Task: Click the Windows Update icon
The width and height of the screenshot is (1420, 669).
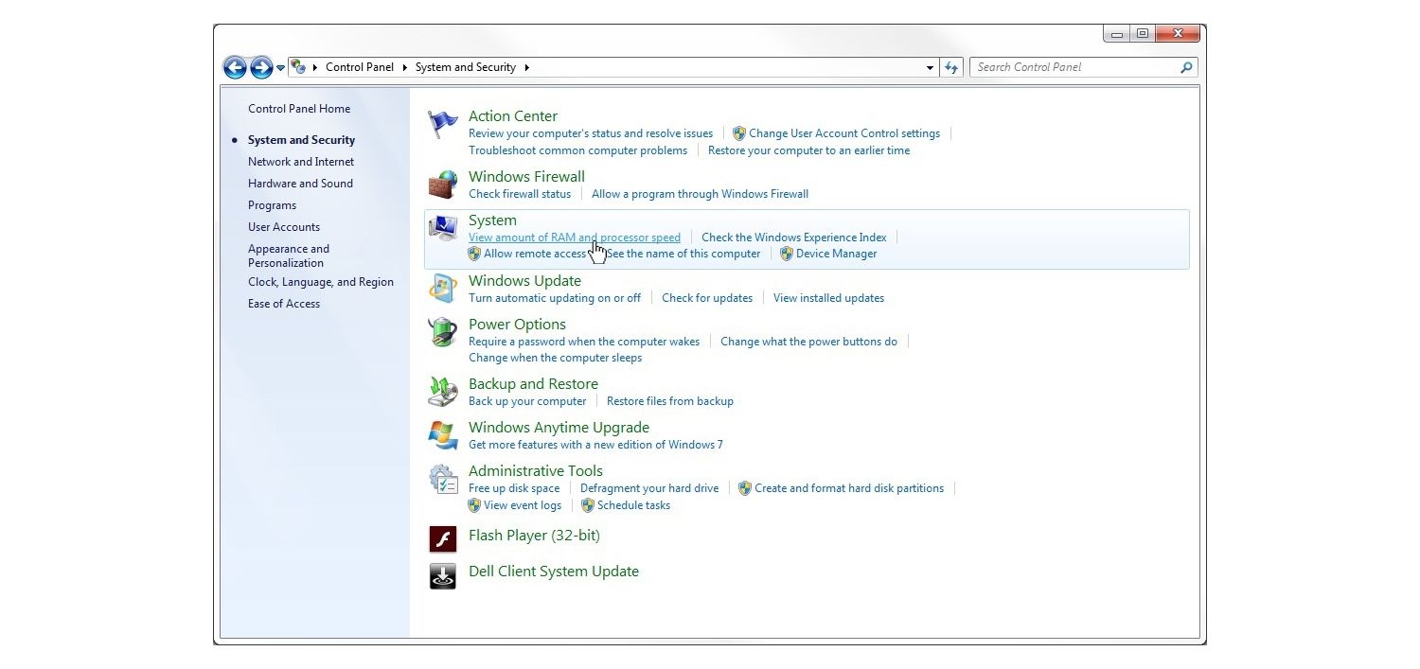Action: (442, 289)
